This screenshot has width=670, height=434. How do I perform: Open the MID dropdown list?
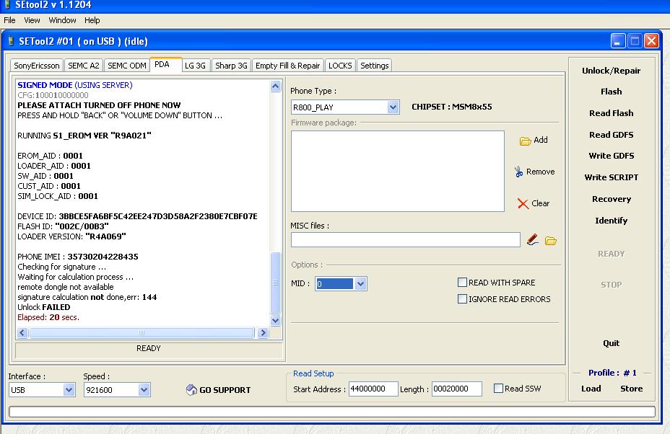coord(360,284)
